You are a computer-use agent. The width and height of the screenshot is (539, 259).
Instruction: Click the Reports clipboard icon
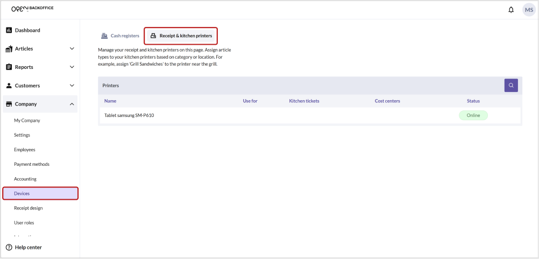click(9, 67)
